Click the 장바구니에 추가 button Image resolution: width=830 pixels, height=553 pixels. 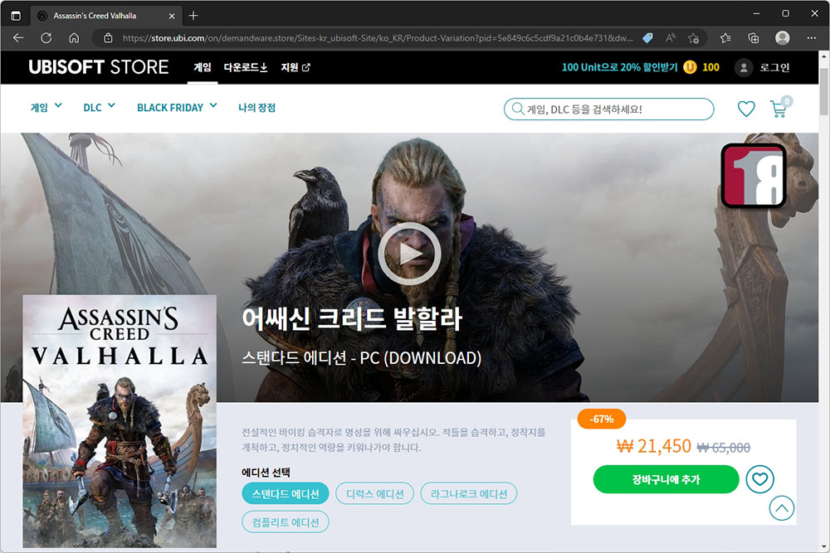pos(666,479)
